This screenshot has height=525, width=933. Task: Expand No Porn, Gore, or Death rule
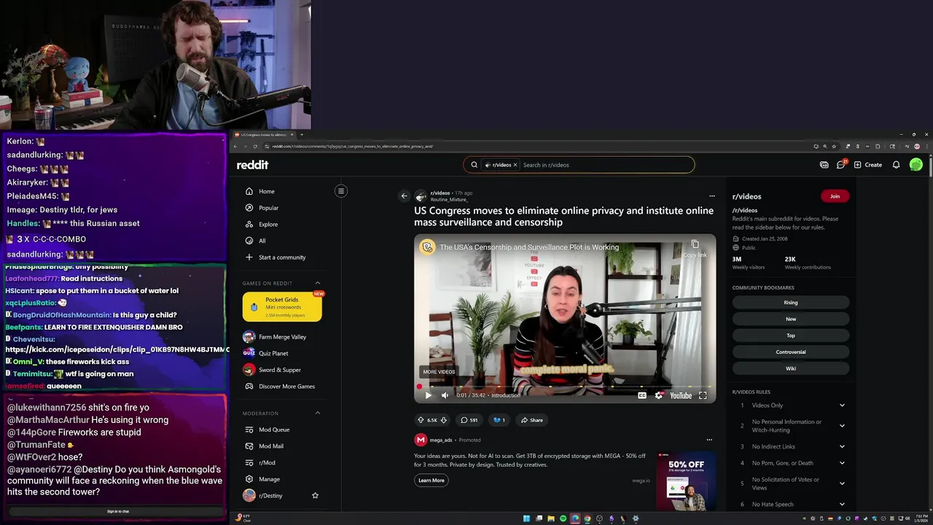tap(842, 463)
